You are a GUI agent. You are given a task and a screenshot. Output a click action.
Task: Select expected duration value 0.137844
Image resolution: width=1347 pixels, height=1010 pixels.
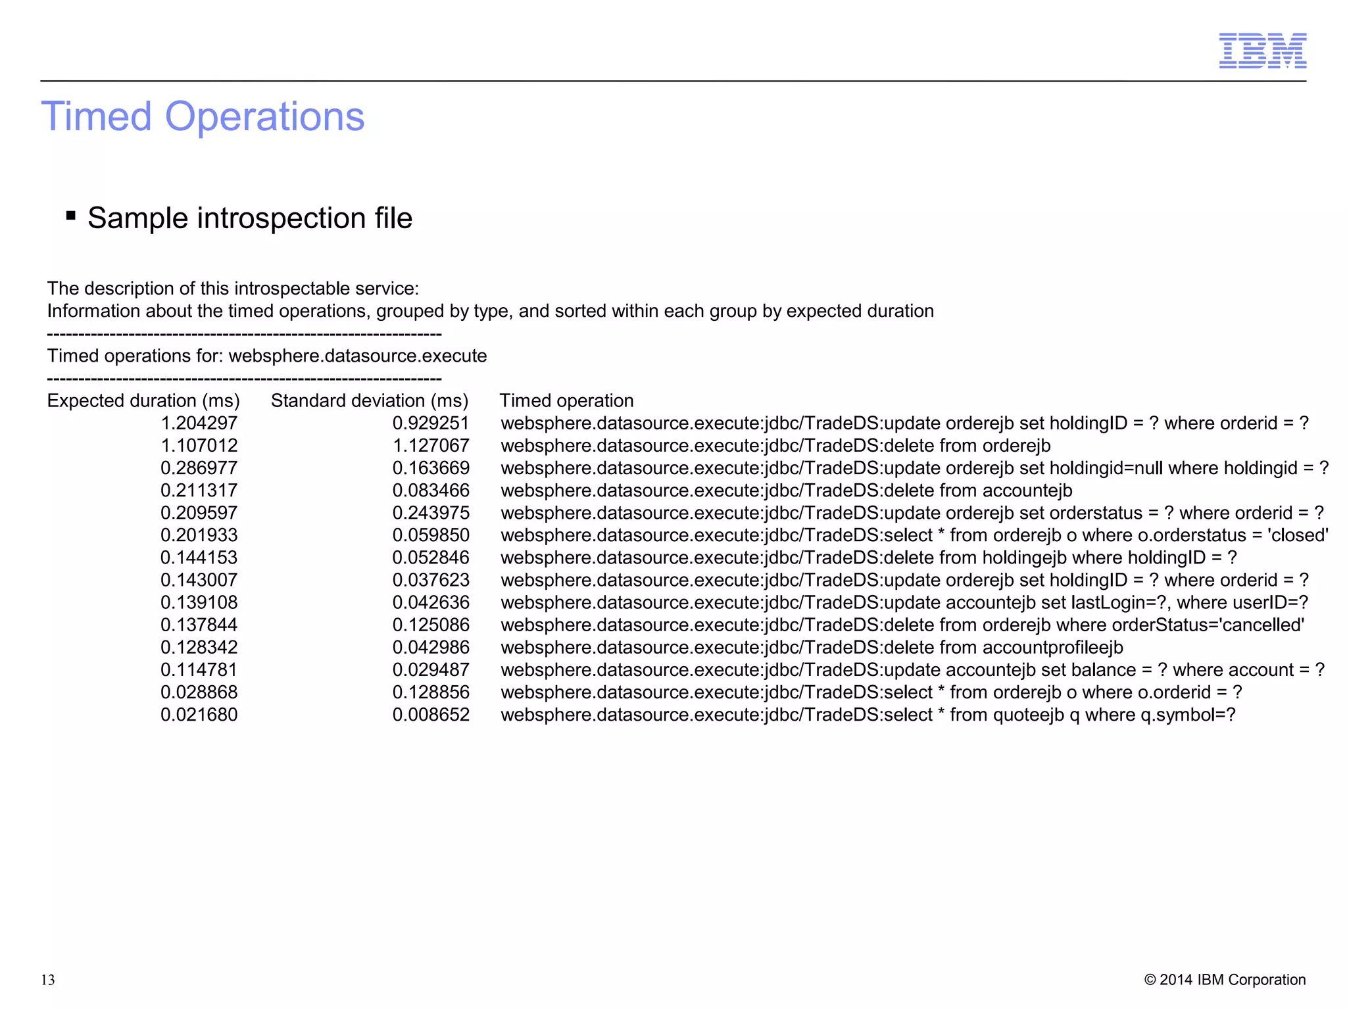click(199, 625)
